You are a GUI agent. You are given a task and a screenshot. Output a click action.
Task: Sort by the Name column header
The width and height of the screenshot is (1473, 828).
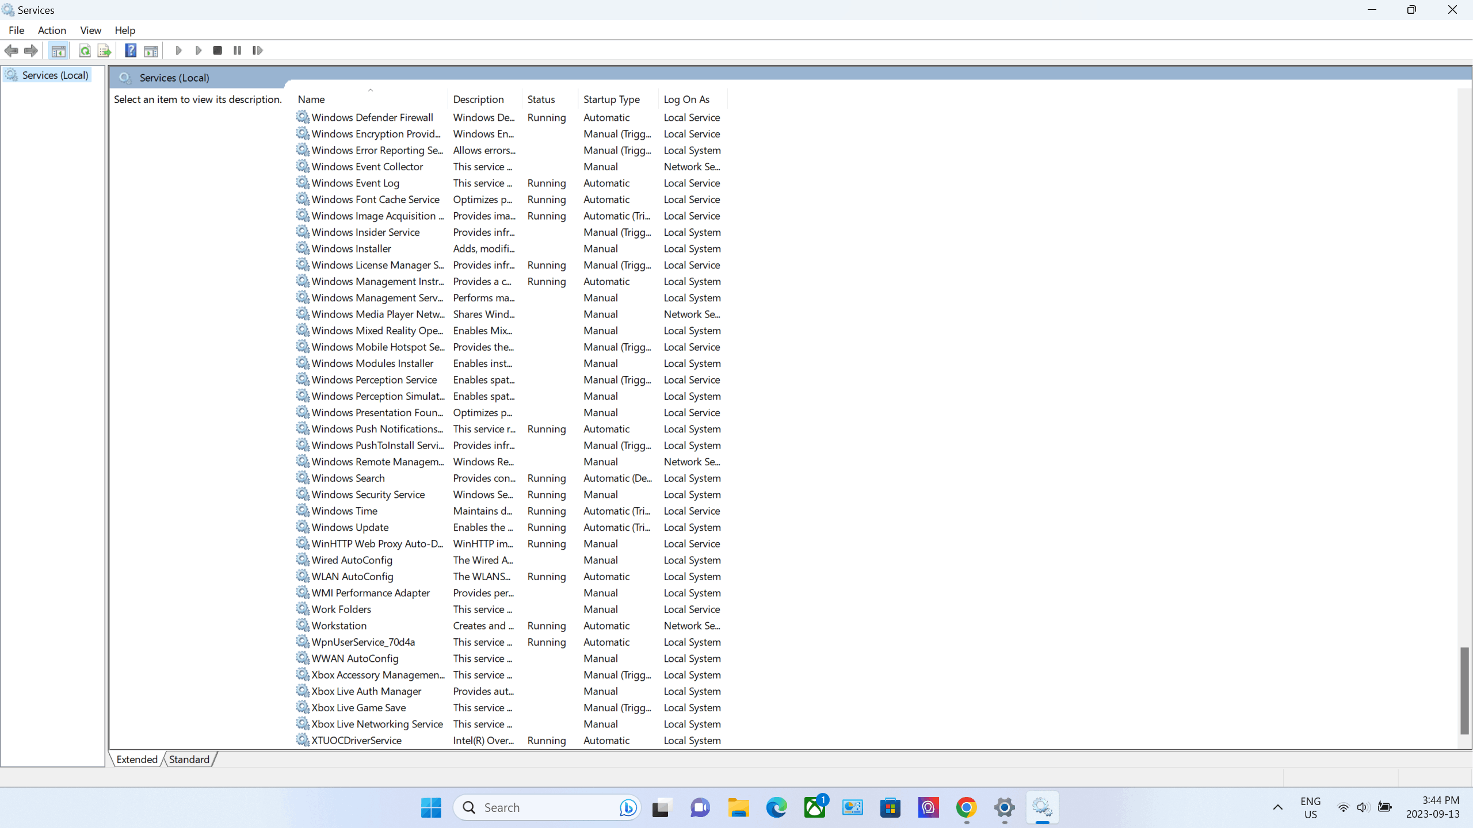[x=311, y=99]
